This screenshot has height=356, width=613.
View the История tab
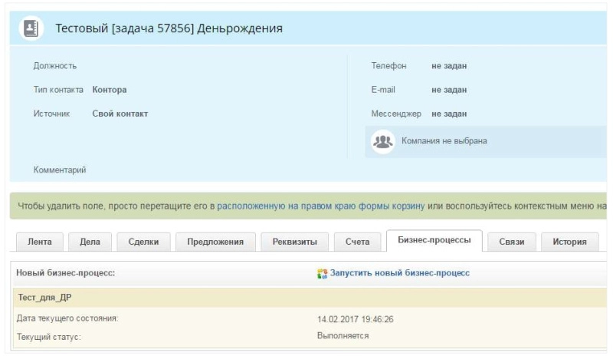point(569,242)
